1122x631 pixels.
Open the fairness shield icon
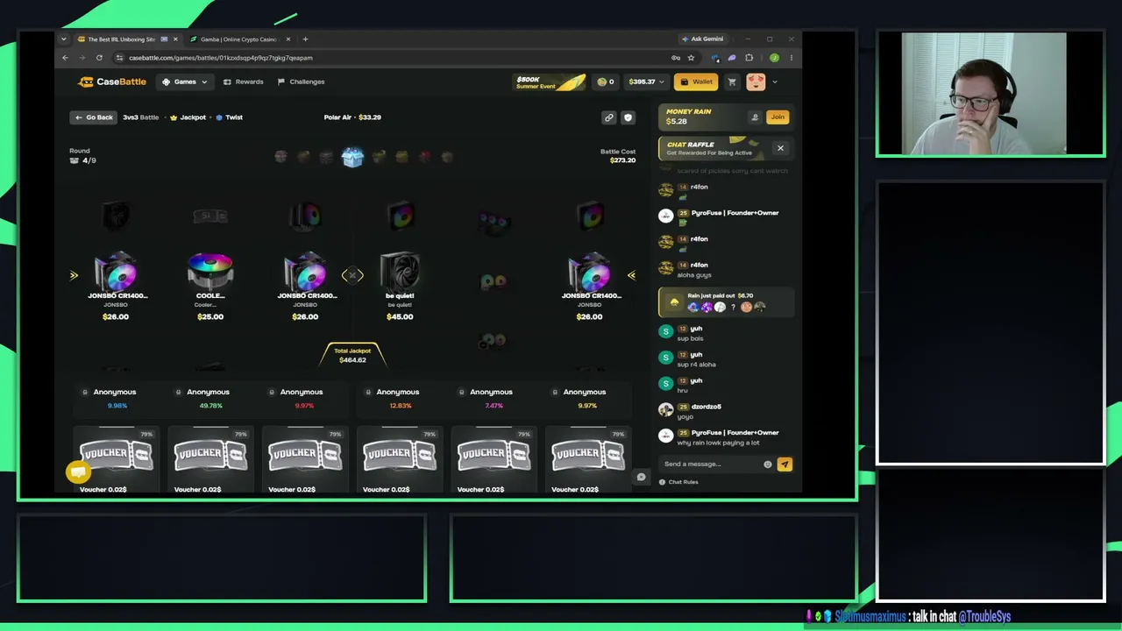(x=628, y=117)
